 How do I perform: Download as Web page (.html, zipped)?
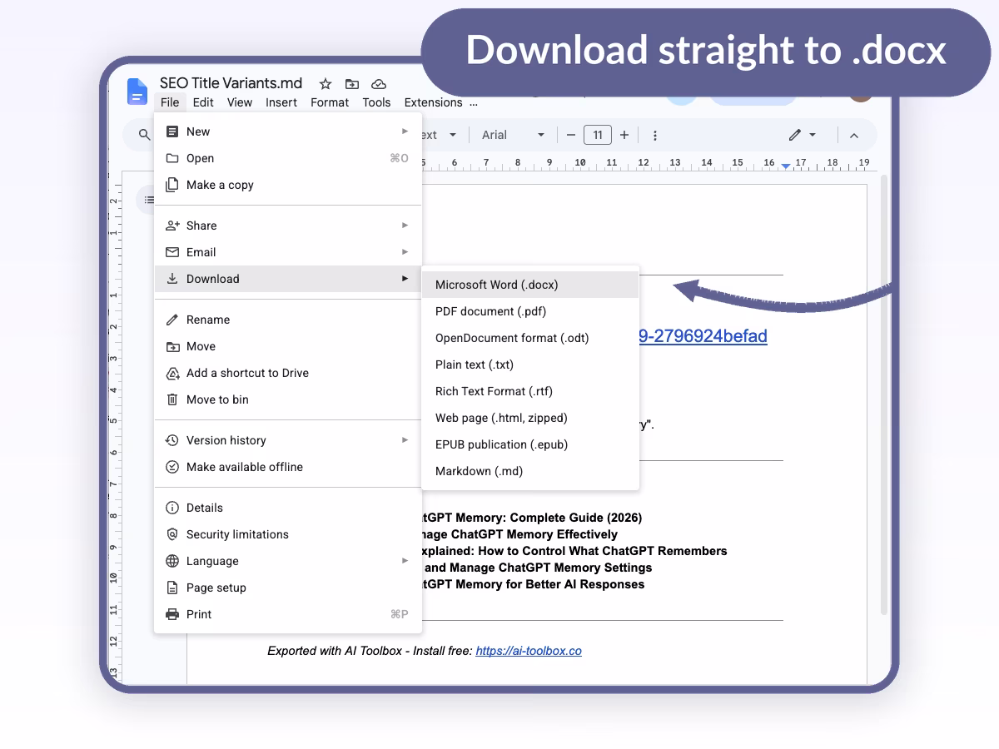pyautogui.click(x=530, y=418)
